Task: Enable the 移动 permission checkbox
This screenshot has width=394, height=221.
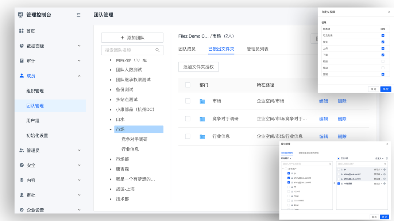Action: pyautogui.click(x=383, y=68)
